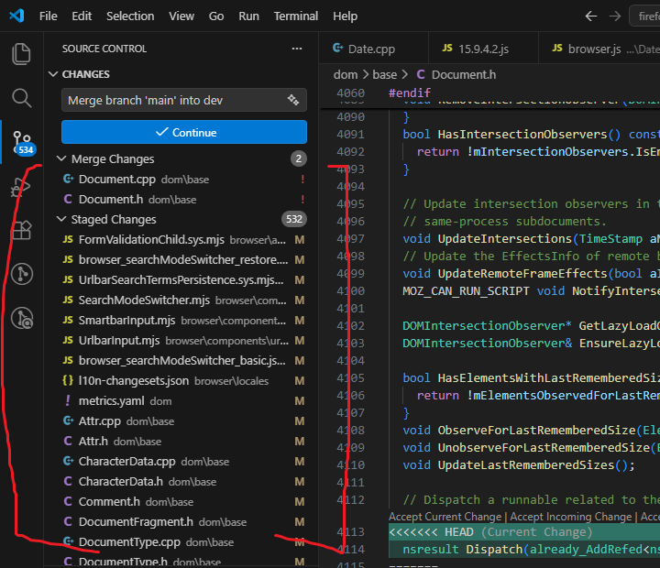Switch to the Date.cpp tab
This screenshot has width=660, height=568.
(x=374, y=49)
